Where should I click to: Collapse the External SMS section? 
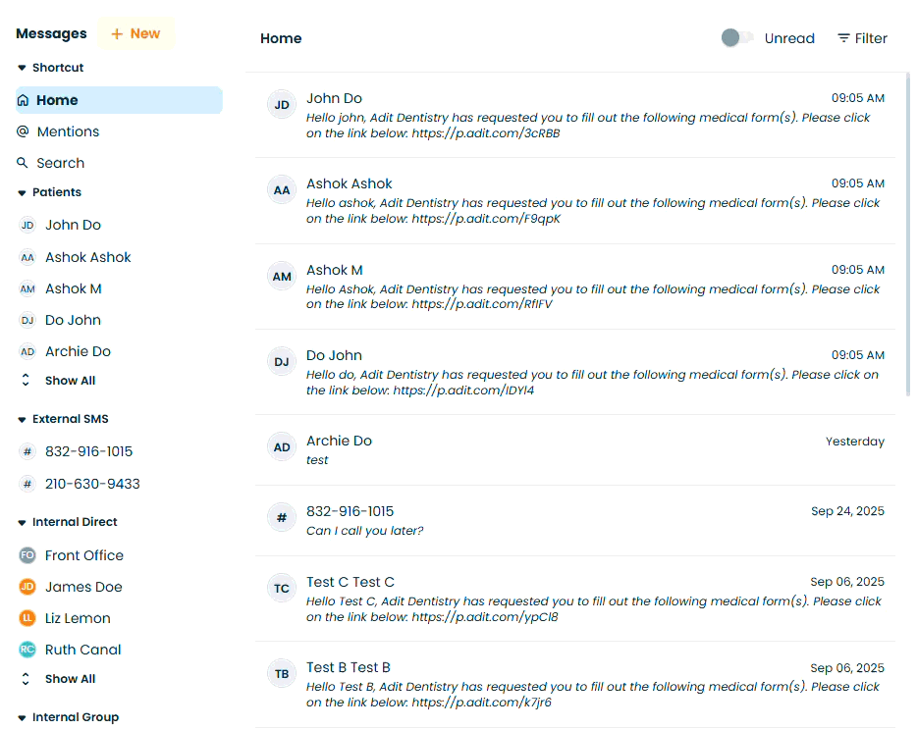coord(23,419)
